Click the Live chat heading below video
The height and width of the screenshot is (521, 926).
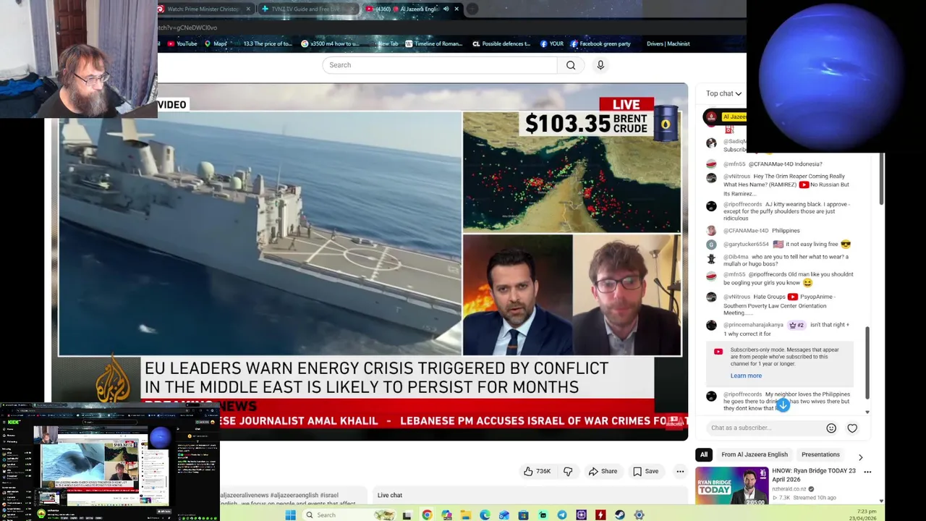389,495
